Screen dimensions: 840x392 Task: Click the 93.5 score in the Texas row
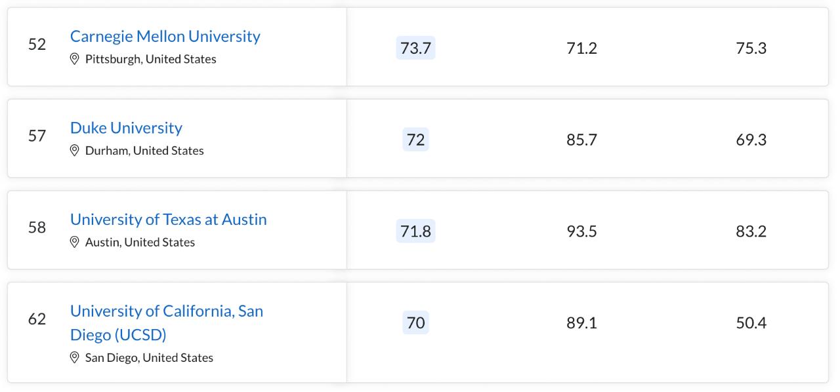coord(581,231)
